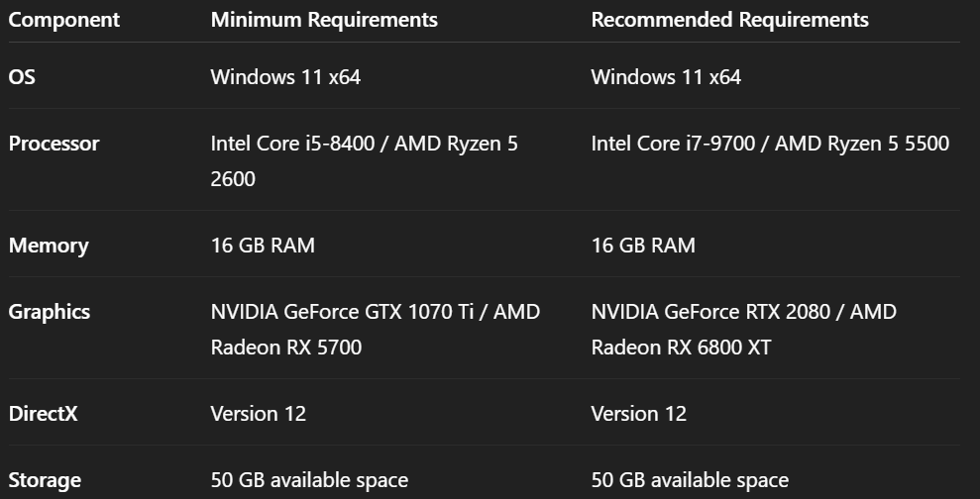Click 16 GB RAM in the Minimum column
Viewport: 980px width, 499px height.
(263, 246)
